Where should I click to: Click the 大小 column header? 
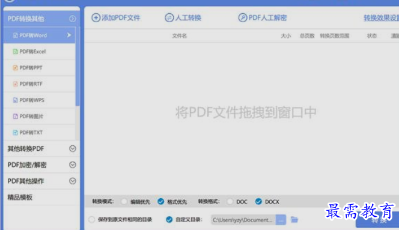[286, 36]
